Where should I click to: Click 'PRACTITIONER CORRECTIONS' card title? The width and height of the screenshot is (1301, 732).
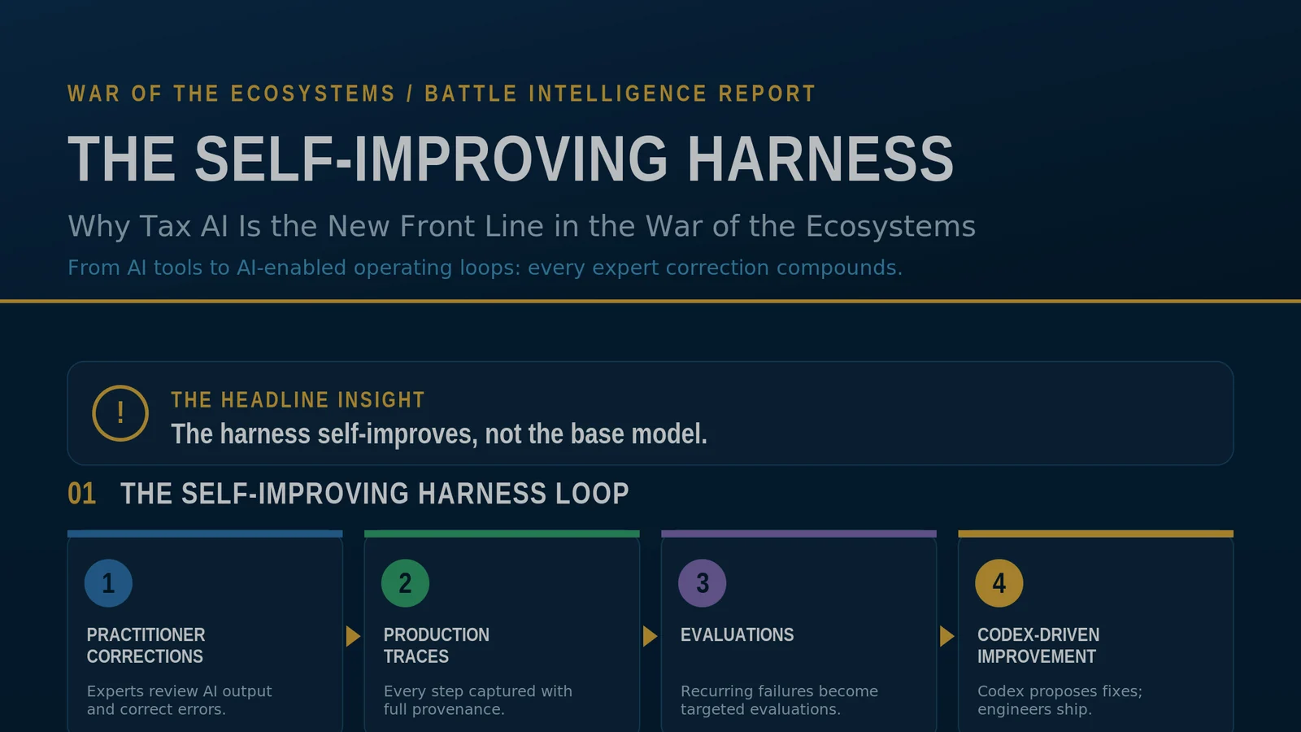146,646
